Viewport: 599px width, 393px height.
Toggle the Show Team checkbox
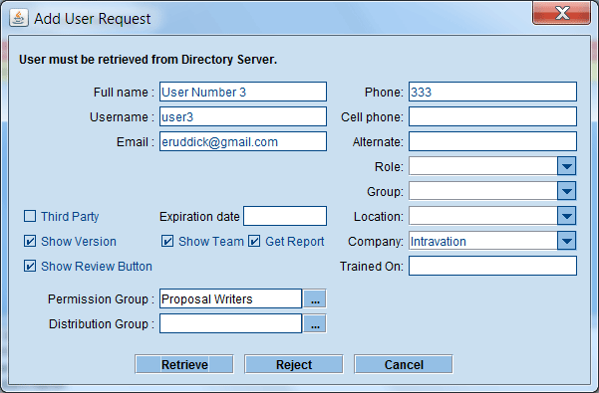pyautogui.click(x=167, y=242)
